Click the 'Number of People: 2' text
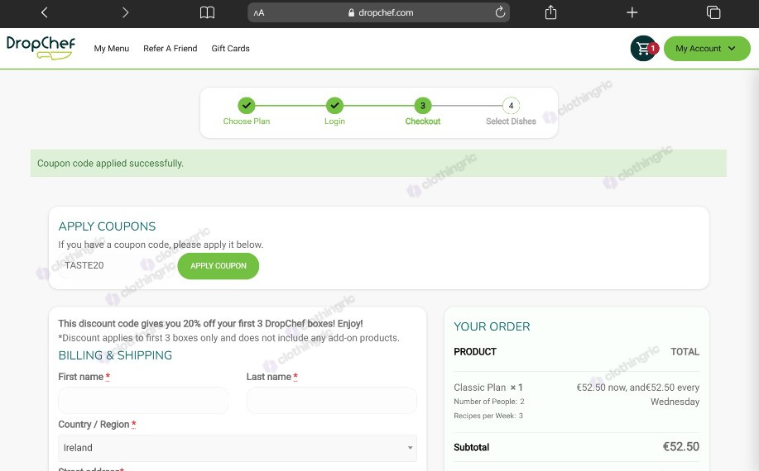Image resolution: width=759 pixels, height=471 pixels. click(x=489, y=402)
